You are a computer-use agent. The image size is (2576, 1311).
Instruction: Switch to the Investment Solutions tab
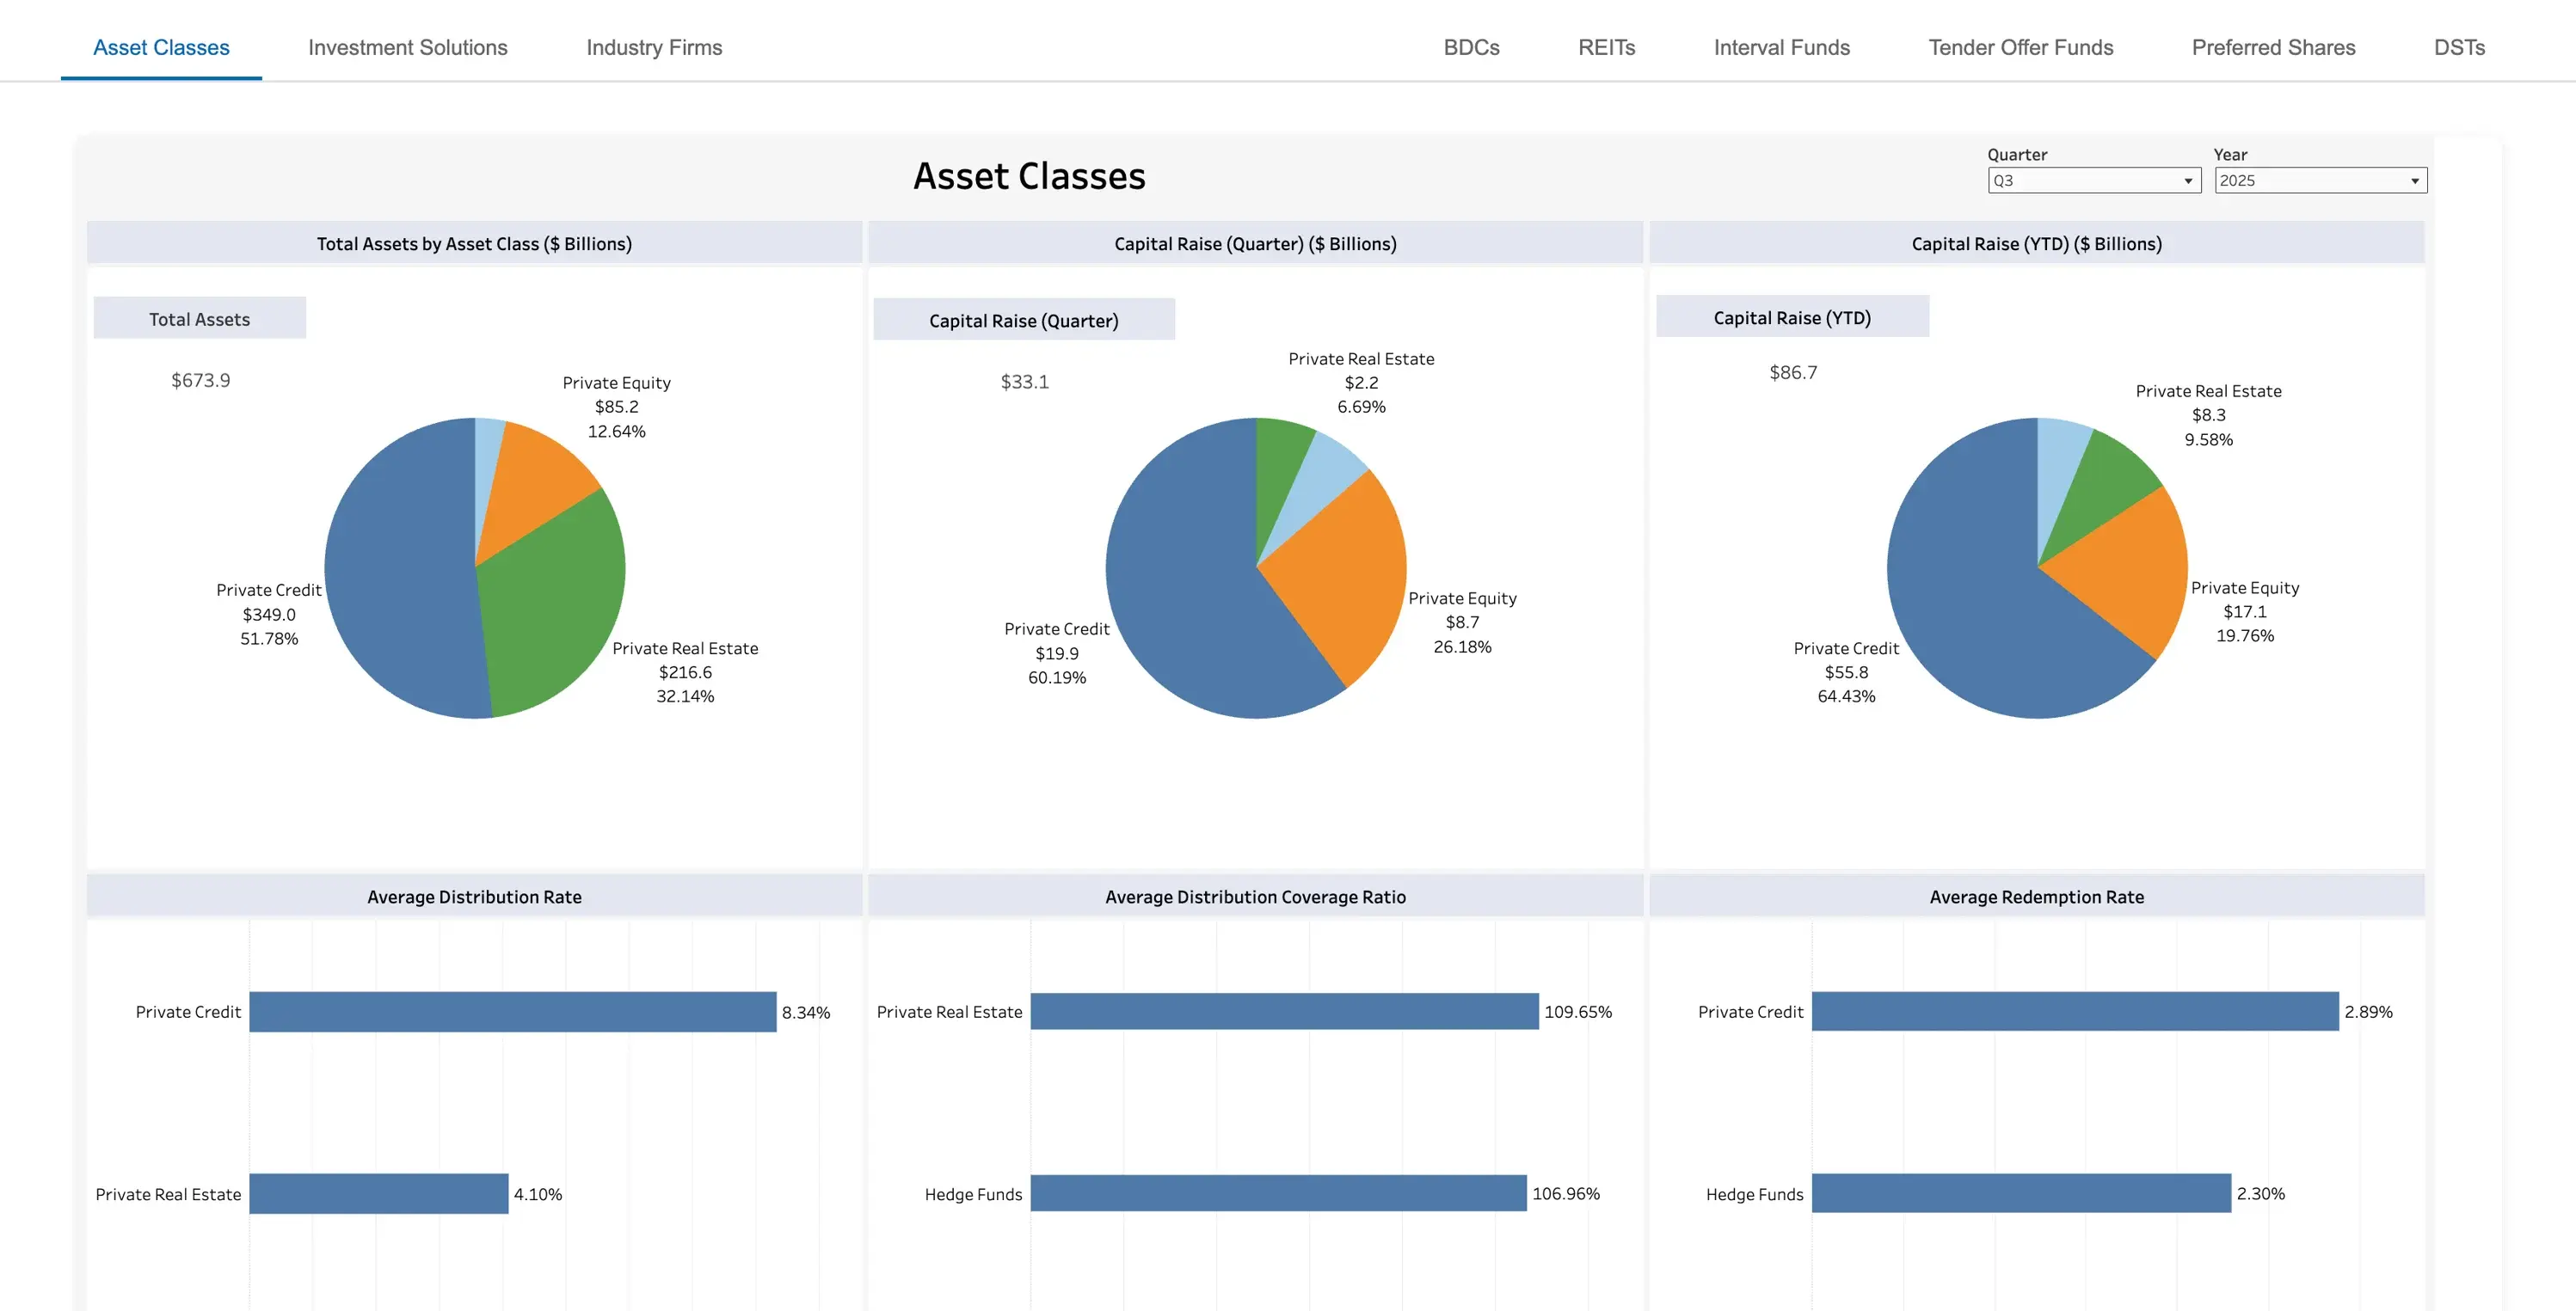tap(407, 47)
